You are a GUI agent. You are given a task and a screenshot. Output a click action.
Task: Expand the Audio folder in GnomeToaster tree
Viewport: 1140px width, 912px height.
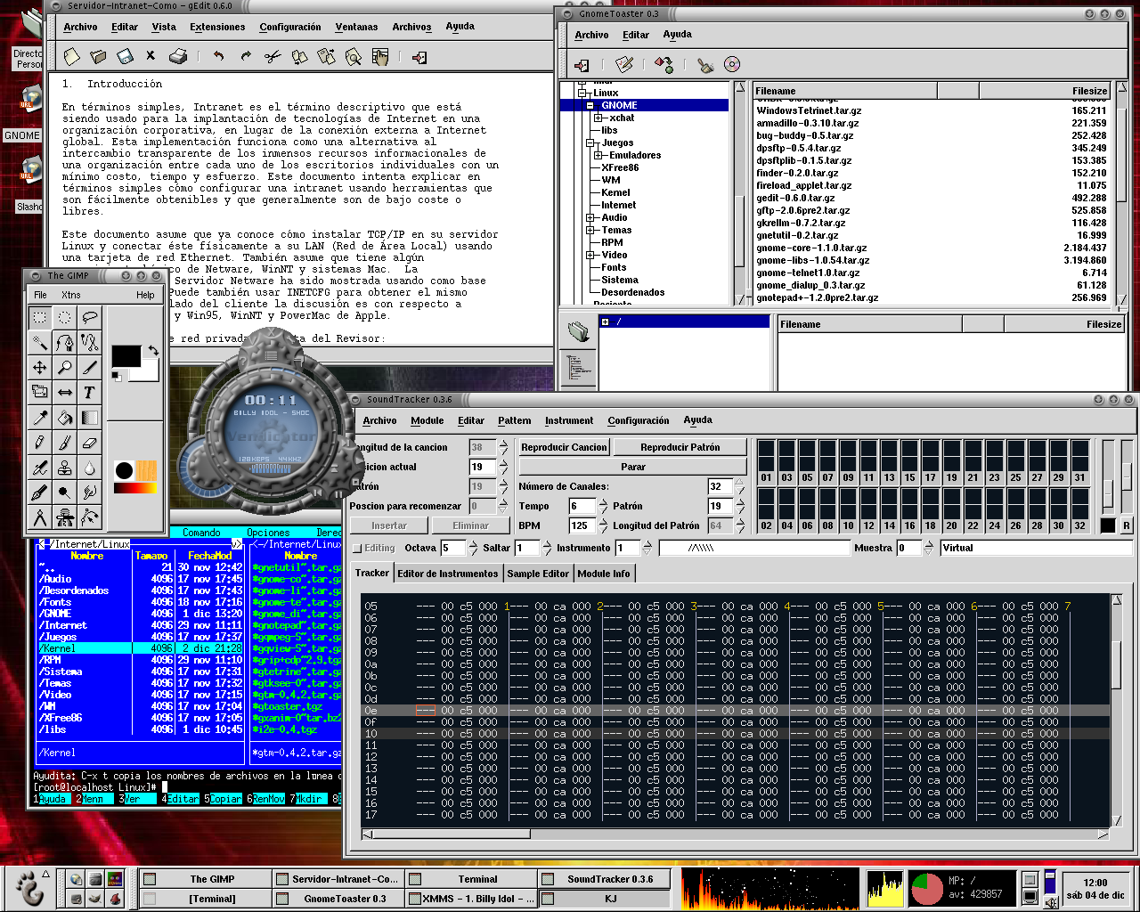[x=590, y=217]
